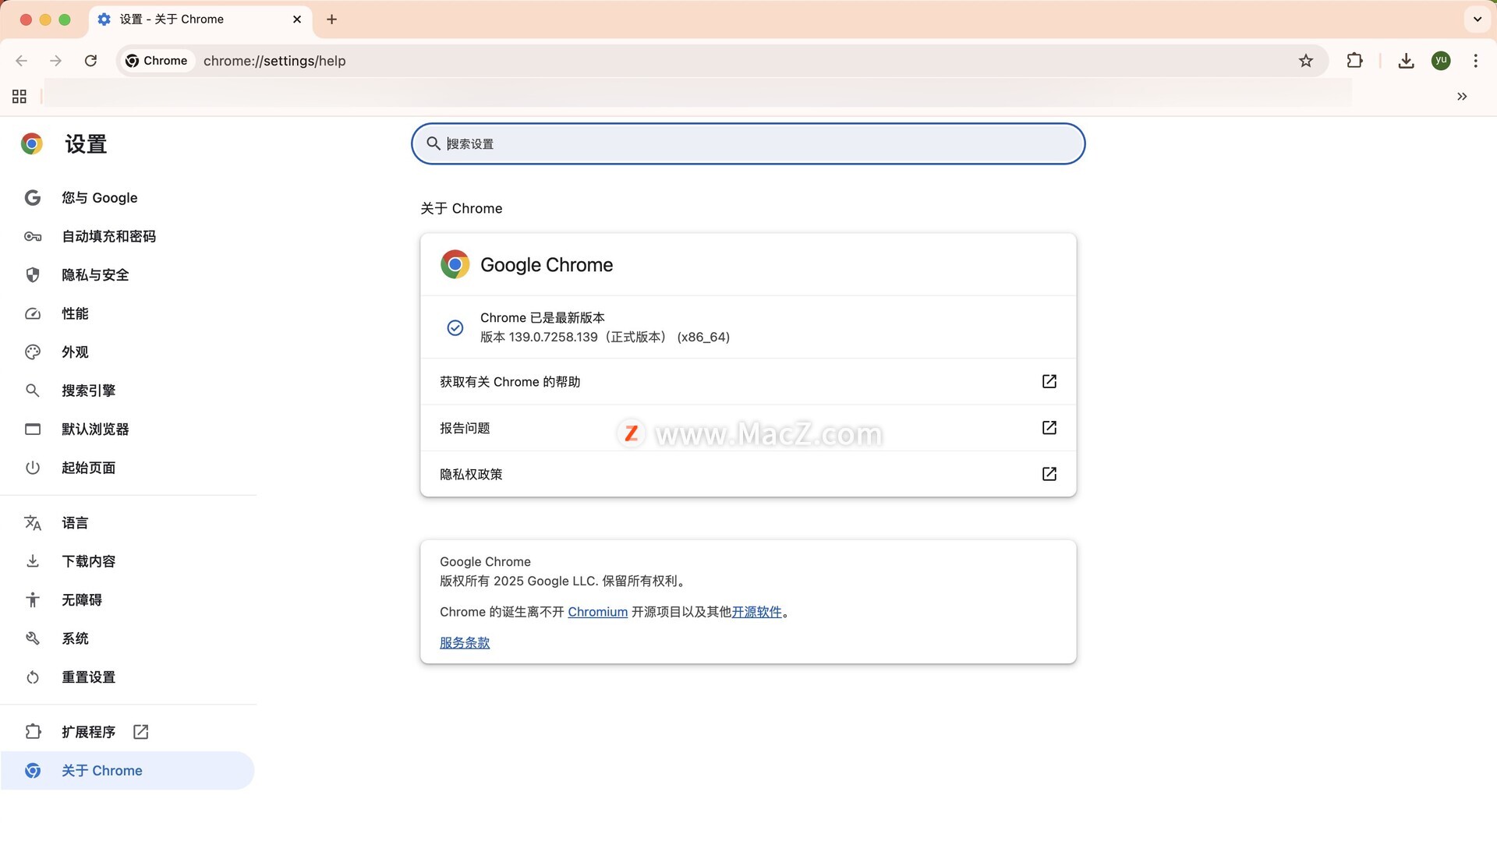Click external-link icon on help row

(1049, 381)
